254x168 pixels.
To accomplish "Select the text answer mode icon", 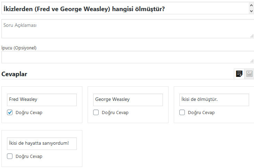I will coord(239,74).
